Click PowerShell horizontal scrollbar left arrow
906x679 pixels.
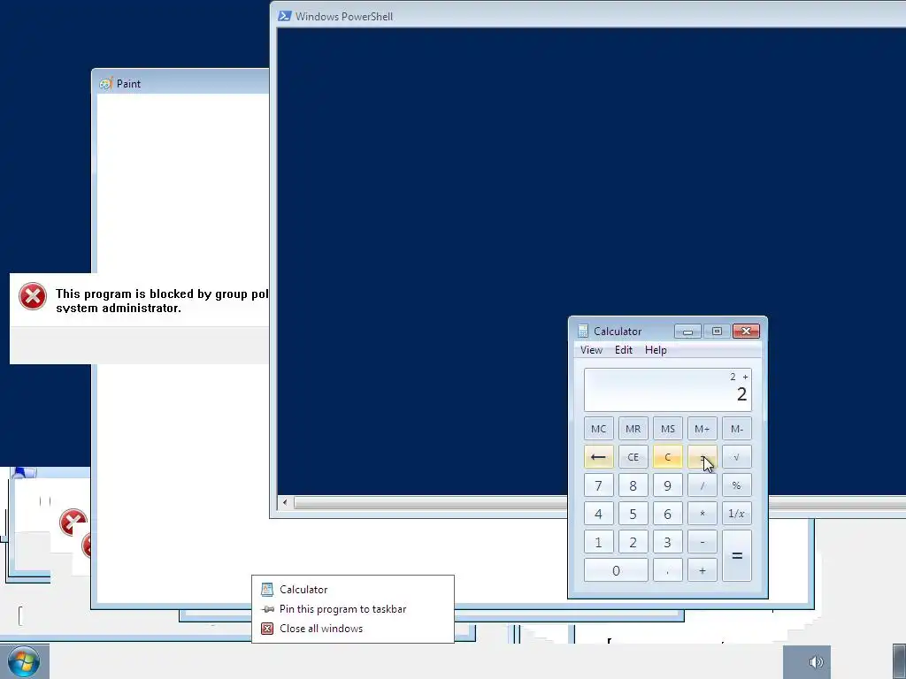[285, 502]
